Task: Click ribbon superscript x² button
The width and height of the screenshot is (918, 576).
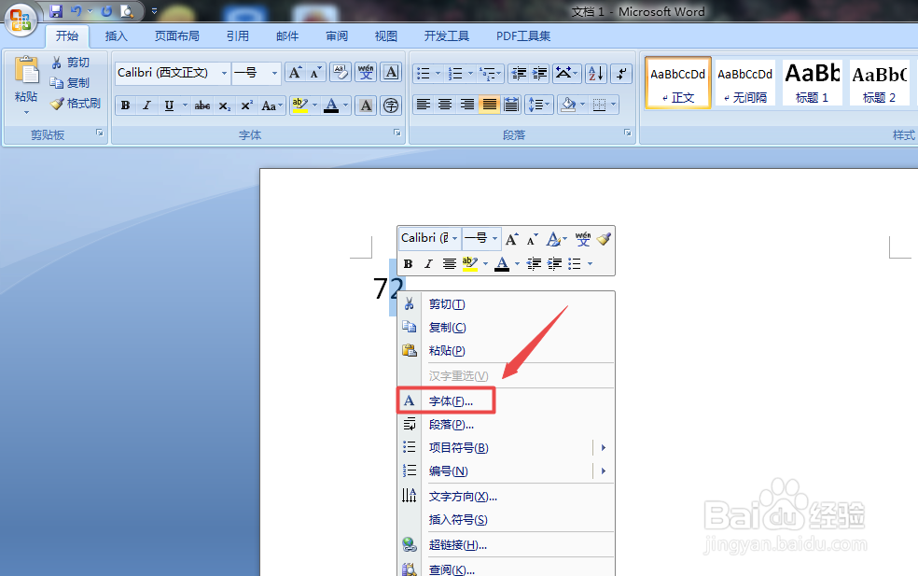Action: tap(247, 105)
